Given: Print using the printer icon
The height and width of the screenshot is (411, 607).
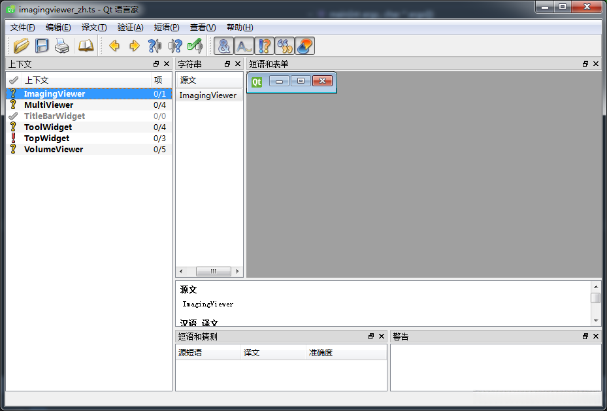Looking at the screenshot, I should (62, 46).
